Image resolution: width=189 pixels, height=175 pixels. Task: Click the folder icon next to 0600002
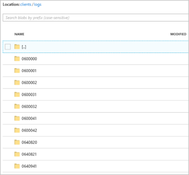[x=17, y=82]
